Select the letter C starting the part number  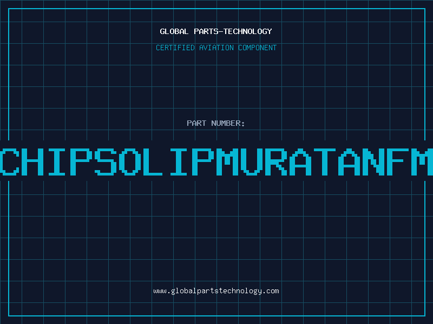[x=9, y=161]
